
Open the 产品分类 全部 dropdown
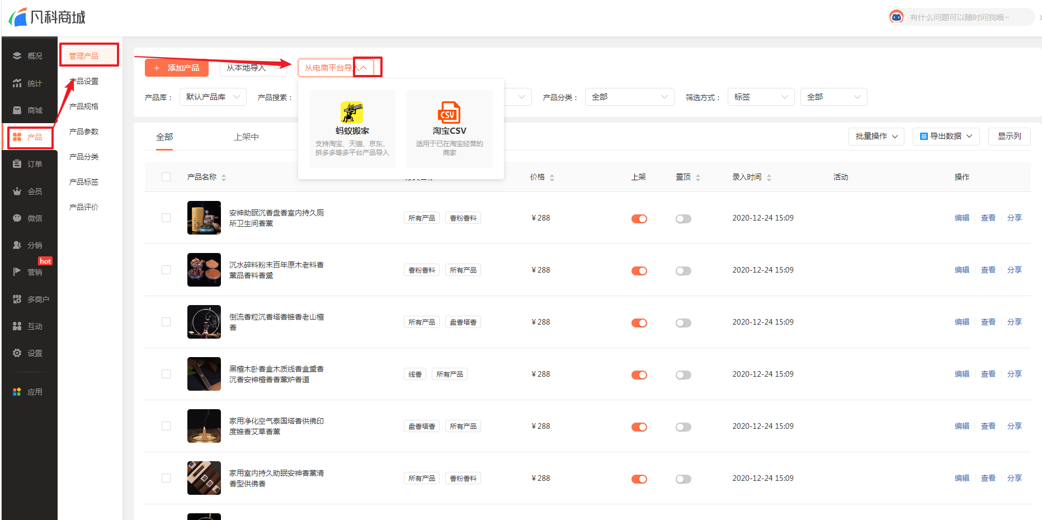[x=630, y=97]
